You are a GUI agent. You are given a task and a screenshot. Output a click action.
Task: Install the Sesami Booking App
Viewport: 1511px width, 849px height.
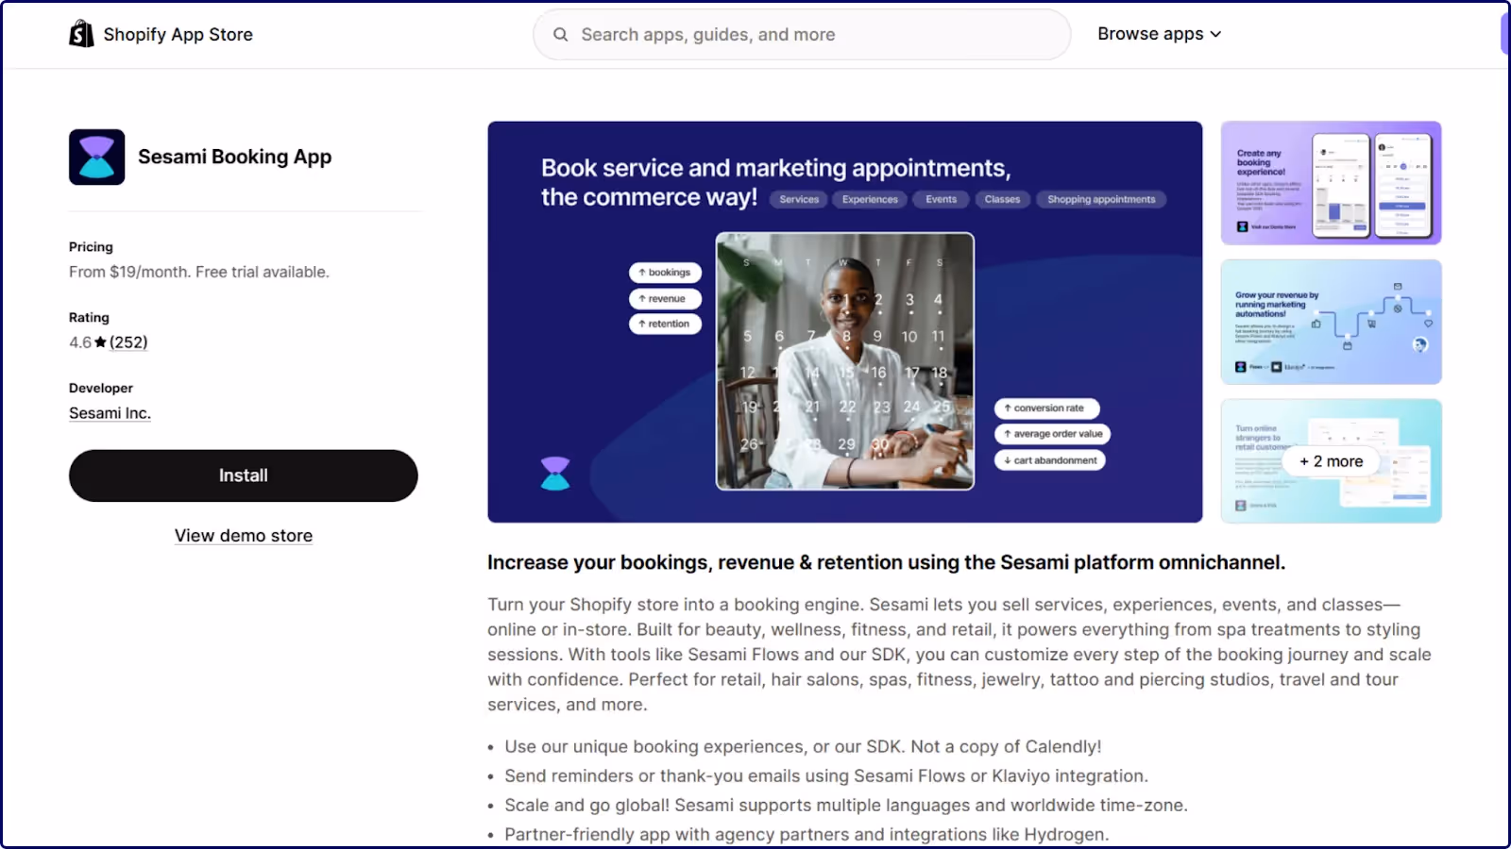(243, 475)
